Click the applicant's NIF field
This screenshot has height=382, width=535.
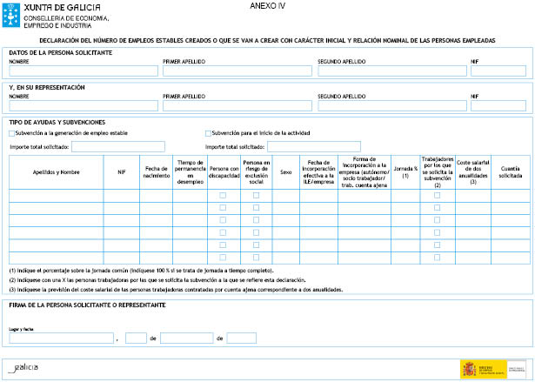pos(498,71)
